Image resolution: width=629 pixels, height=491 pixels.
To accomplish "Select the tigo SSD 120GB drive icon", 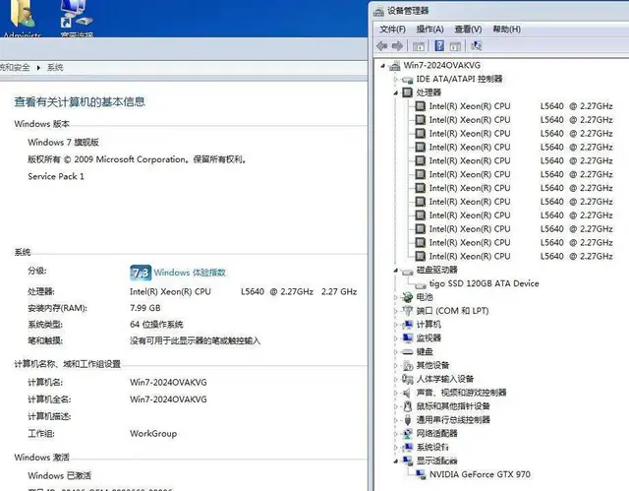I will (x=421, y=284).
